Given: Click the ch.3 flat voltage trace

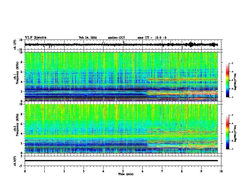Looking at the screenshot, I should (x=121, y=161).
